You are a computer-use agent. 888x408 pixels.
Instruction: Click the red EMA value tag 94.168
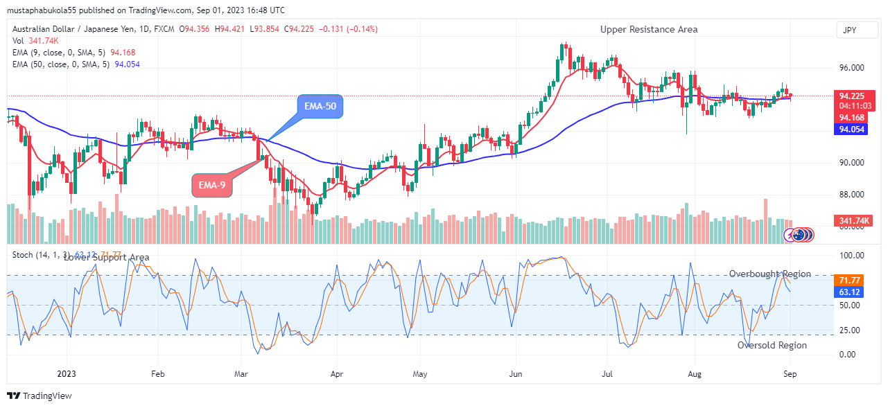[x=851, y=118]
